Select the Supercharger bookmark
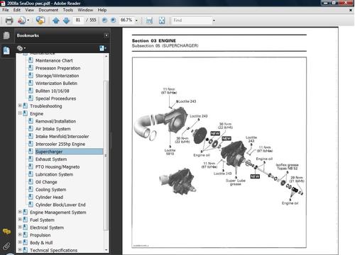 point(49,152)
